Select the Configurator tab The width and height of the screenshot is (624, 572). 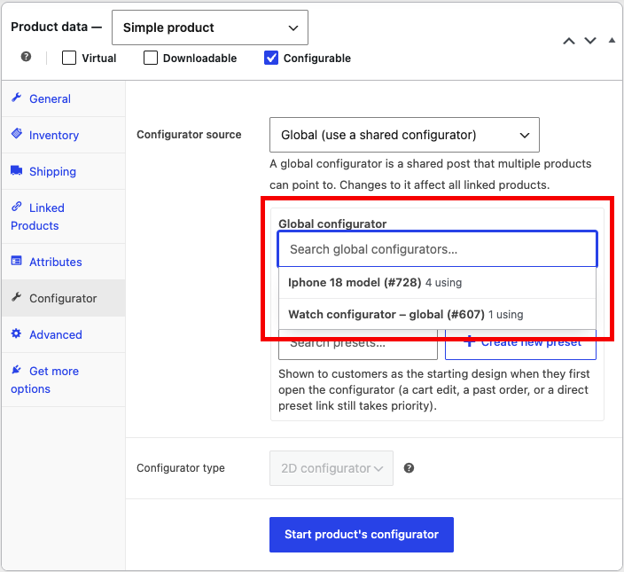coord(63,298)
